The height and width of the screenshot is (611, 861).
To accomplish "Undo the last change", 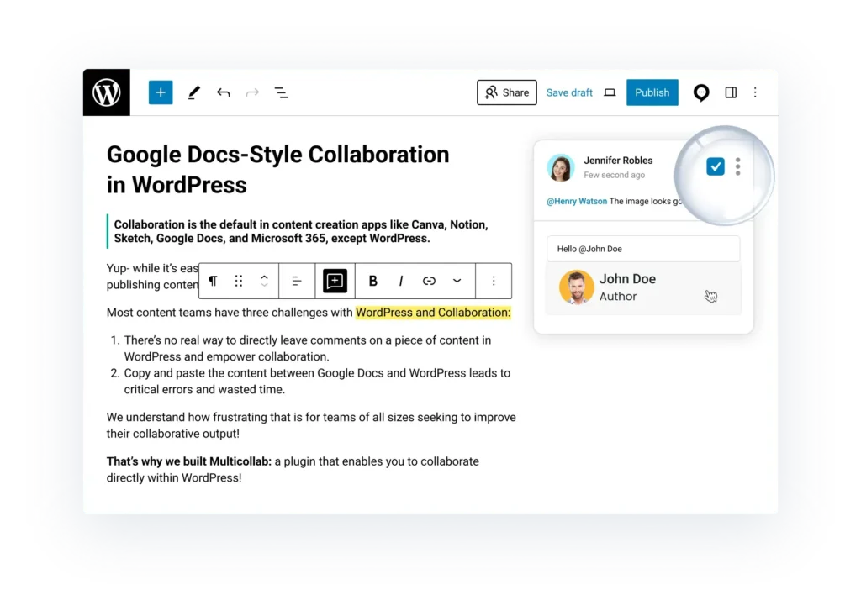I will pyautogui.click(x=223, y=92).
